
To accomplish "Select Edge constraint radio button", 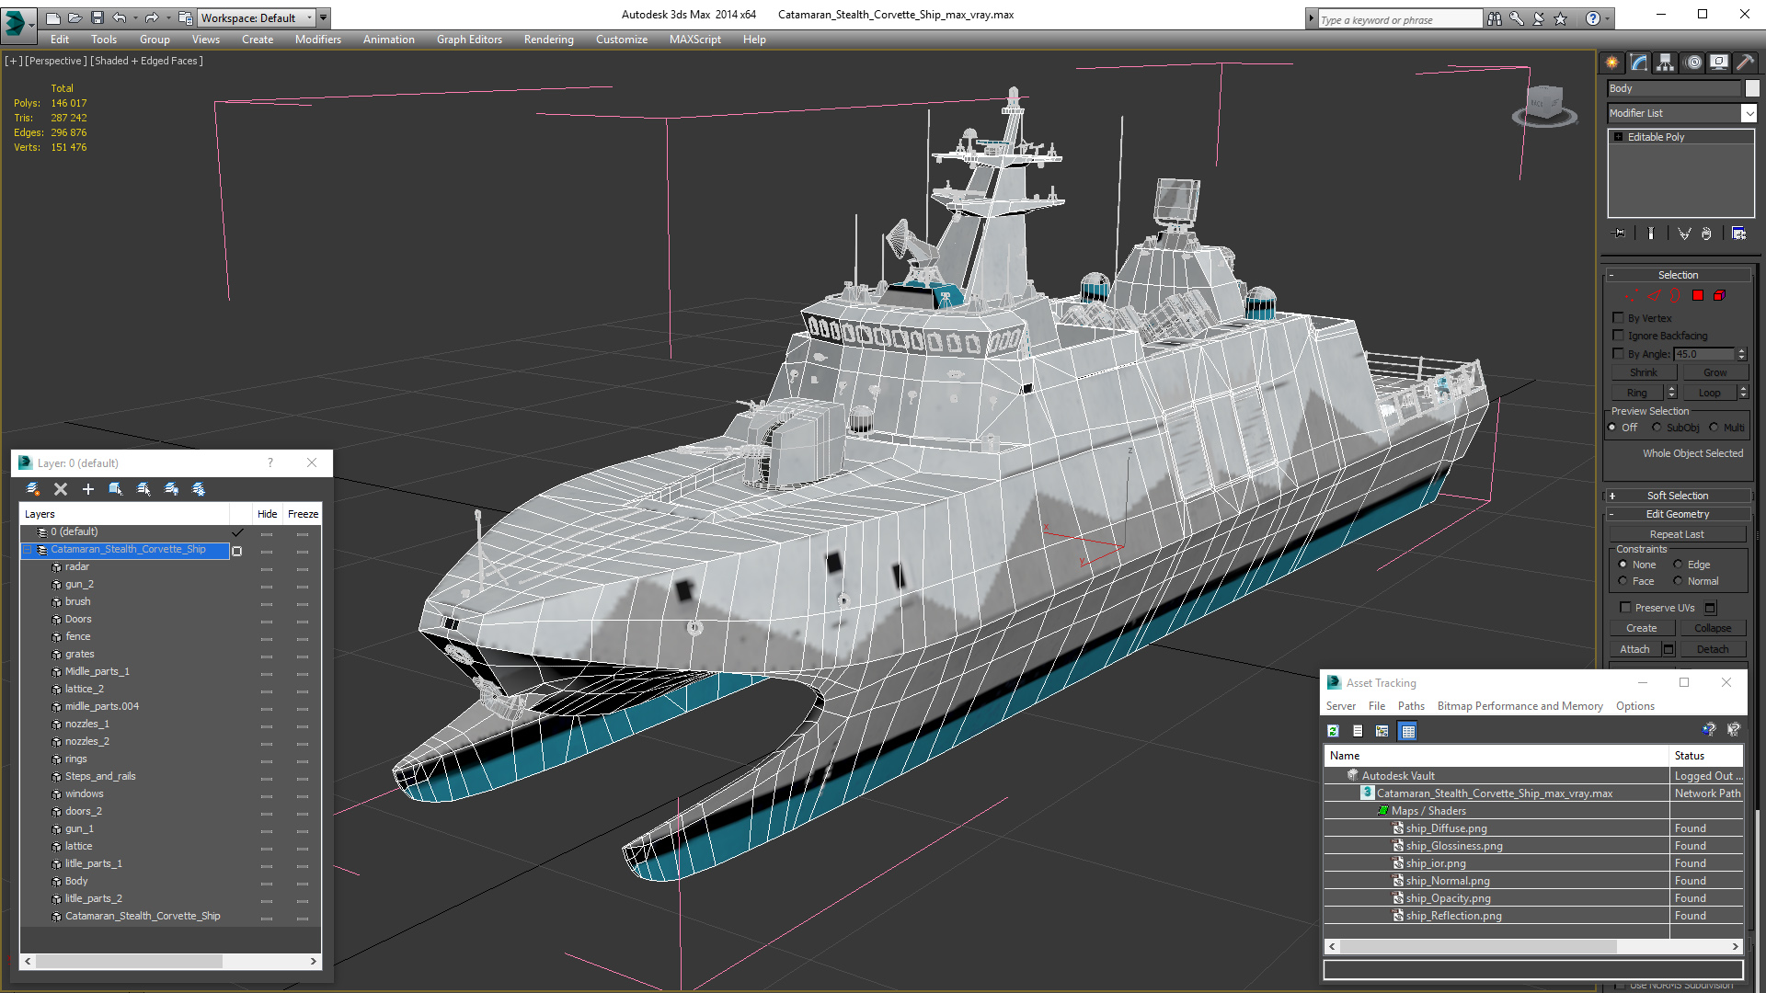I will [x=1678, y=565].
